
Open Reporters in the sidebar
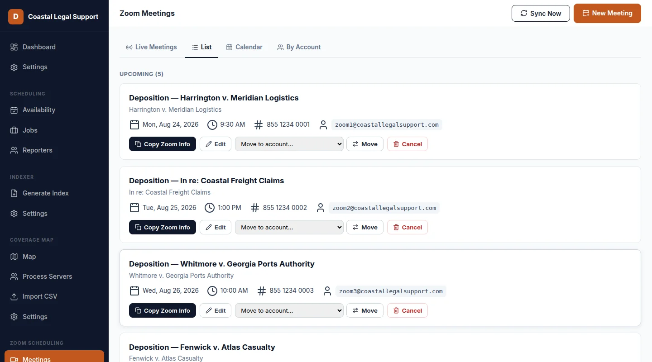pyautogui.click(x=54, y=150)
